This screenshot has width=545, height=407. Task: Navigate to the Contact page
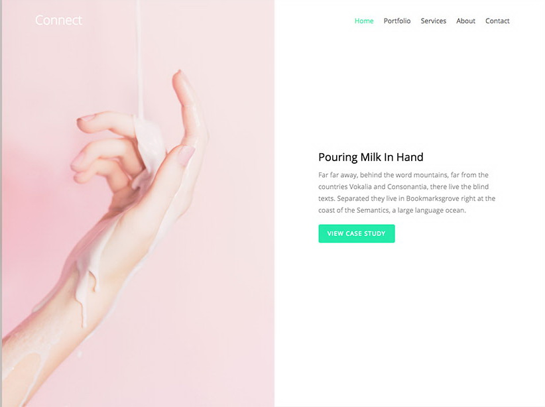[497, 21]
